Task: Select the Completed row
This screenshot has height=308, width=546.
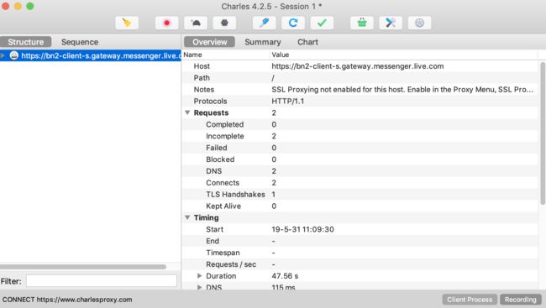Action: click(x=360, y=124)
